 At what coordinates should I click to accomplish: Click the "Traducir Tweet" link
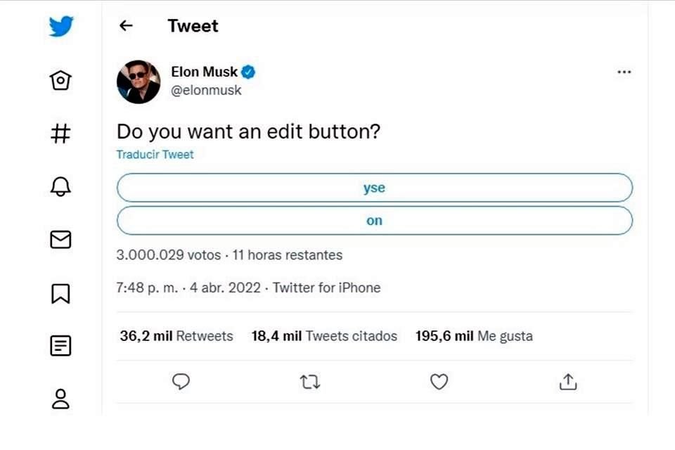click(155, 155)
